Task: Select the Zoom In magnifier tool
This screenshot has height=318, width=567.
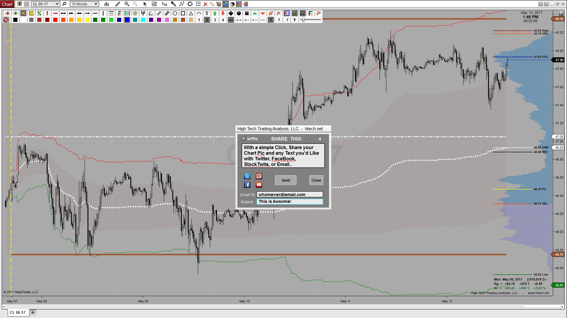Action: coord(127,4)
